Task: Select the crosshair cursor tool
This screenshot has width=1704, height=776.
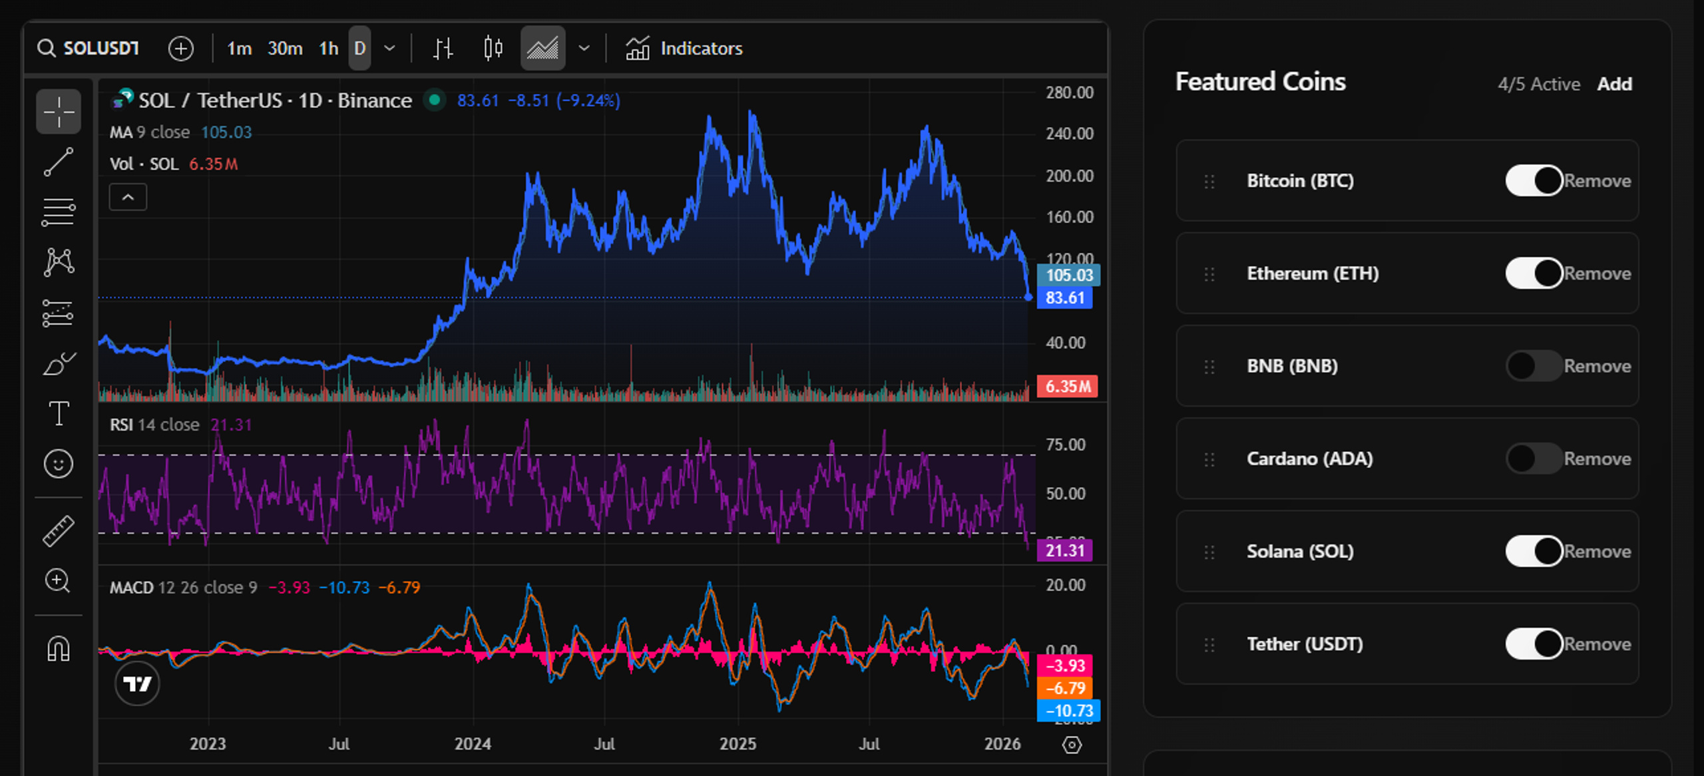Action: point(59,111)
